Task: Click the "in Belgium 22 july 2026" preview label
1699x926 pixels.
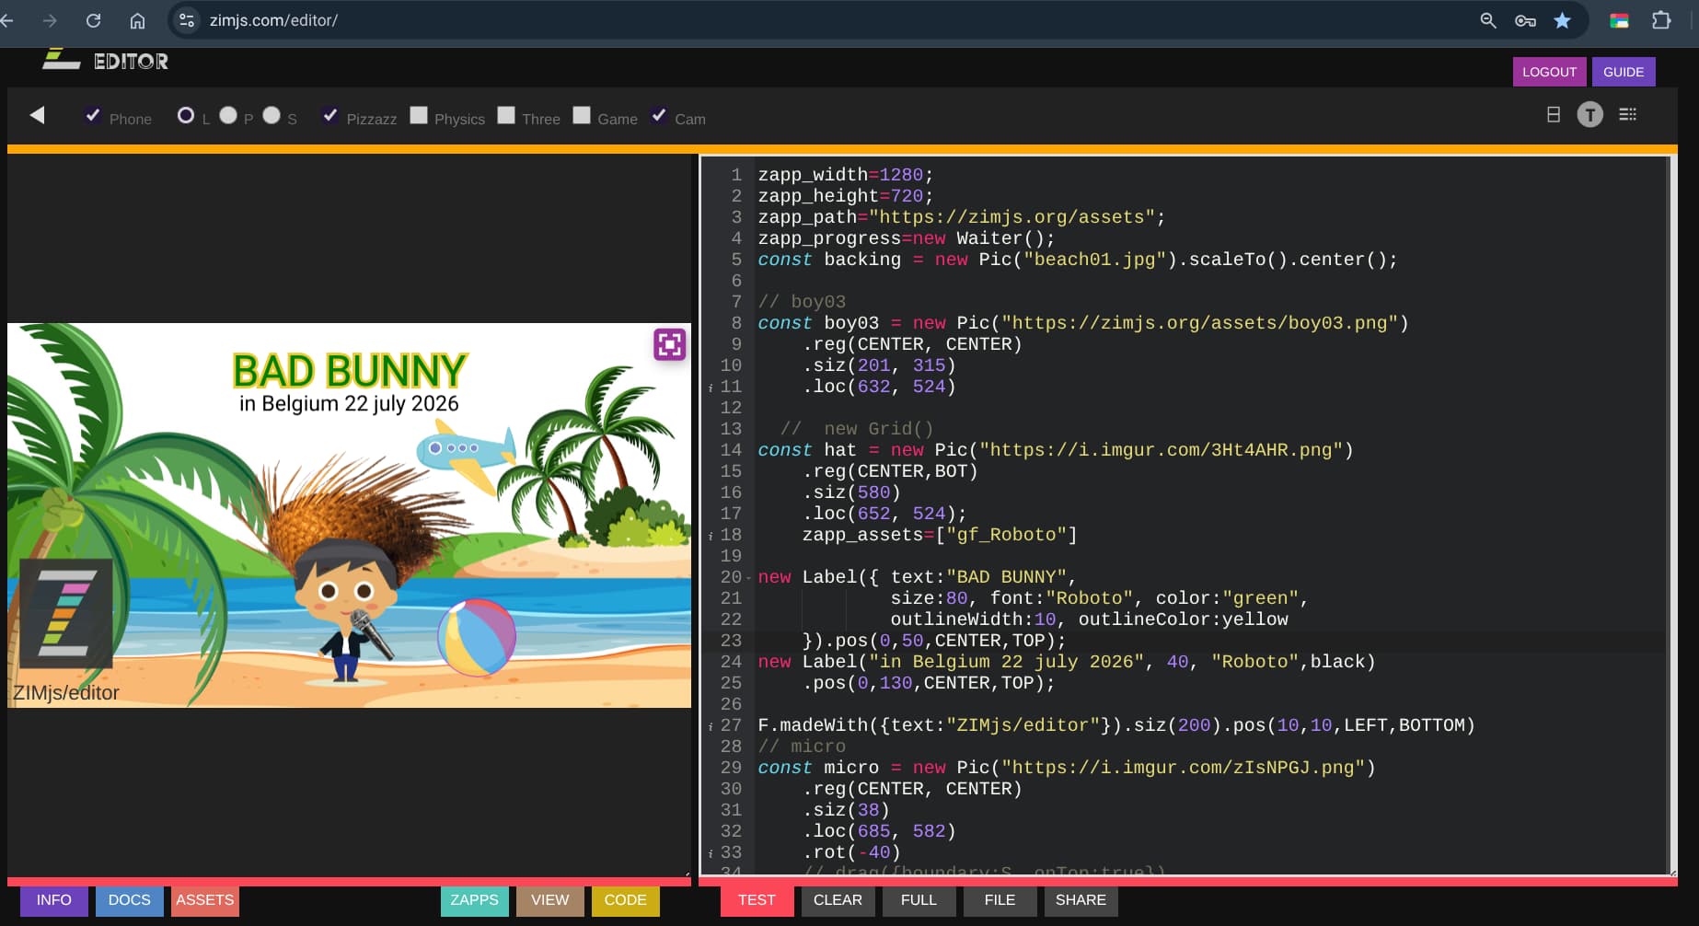Action: (349, 403)
